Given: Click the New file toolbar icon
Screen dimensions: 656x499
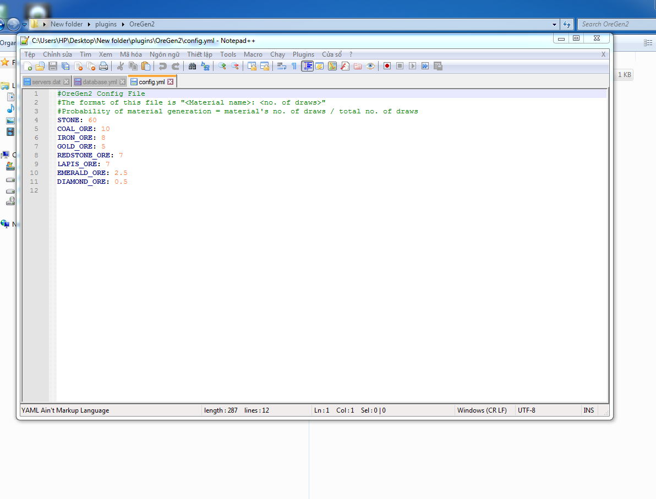Looking at the screenshot, I should (x=28, y=66).
